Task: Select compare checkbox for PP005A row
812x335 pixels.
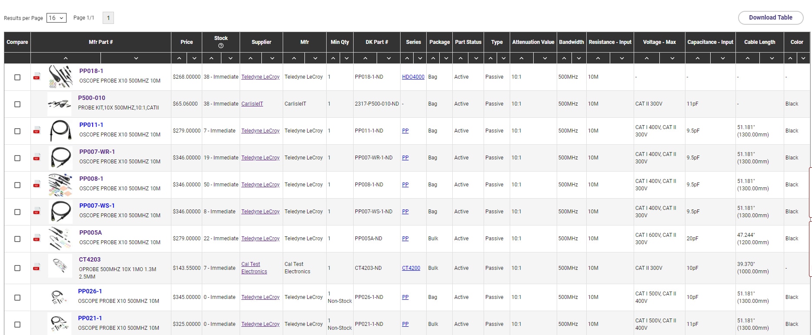Action: 17,239
